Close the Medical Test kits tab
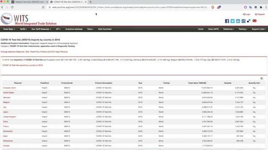Image resolution: width=268 pixels, height=150 pixels. point(47,2)
